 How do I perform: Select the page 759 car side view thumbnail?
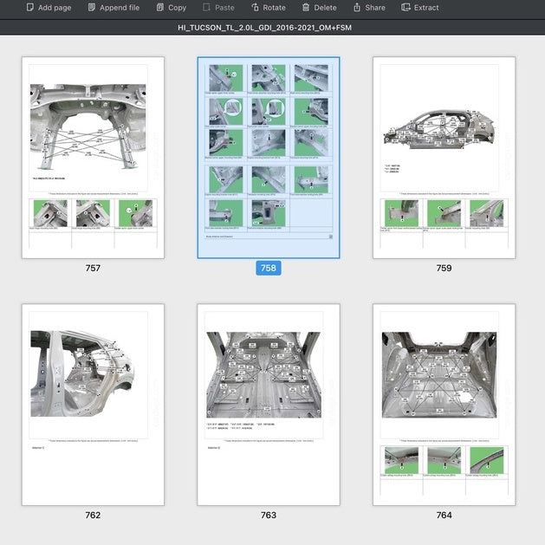(444, 157)
